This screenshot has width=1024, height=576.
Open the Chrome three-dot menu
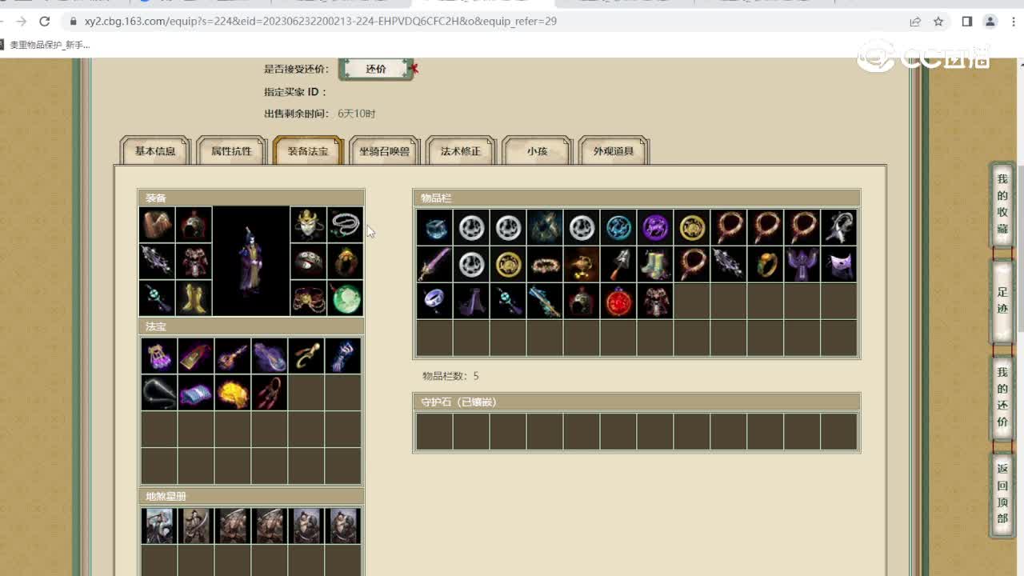(x=1014, y=22)
